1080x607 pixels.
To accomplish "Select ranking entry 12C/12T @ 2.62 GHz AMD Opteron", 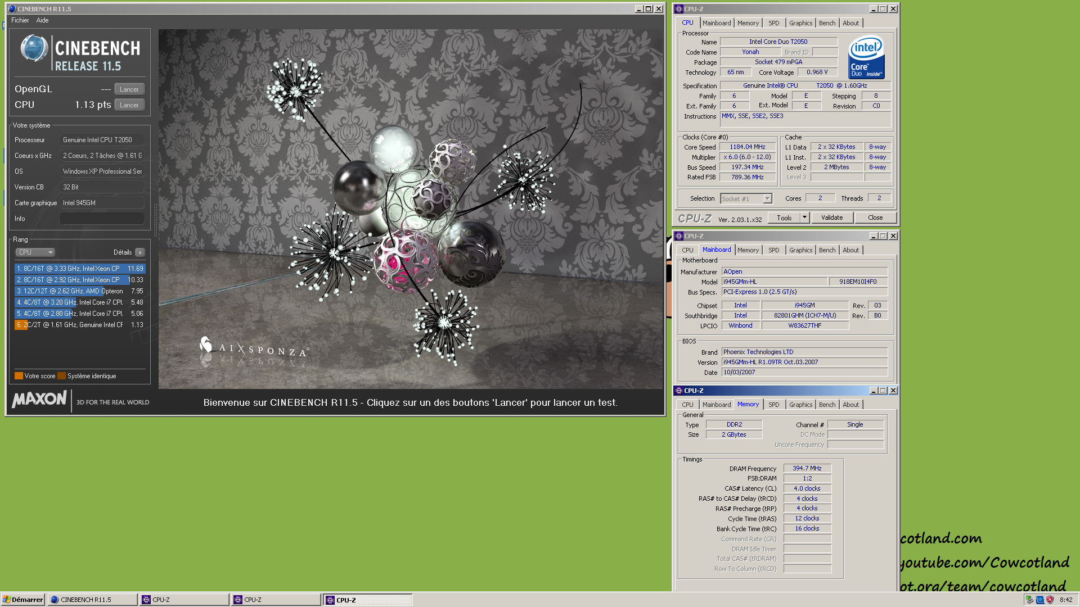I will (x=80, y=291).
